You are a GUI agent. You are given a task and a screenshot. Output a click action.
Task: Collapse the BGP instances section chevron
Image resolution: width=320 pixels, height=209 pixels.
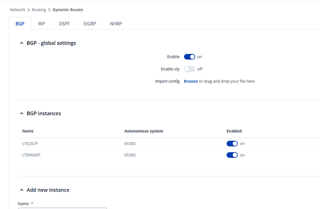(21, 113)
